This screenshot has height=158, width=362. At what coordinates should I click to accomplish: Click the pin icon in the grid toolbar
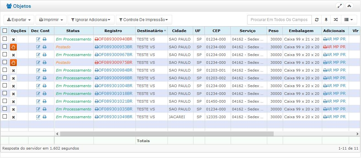click(x=326, y=20)
